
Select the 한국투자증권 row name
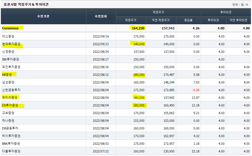click(x=11, y=44)
